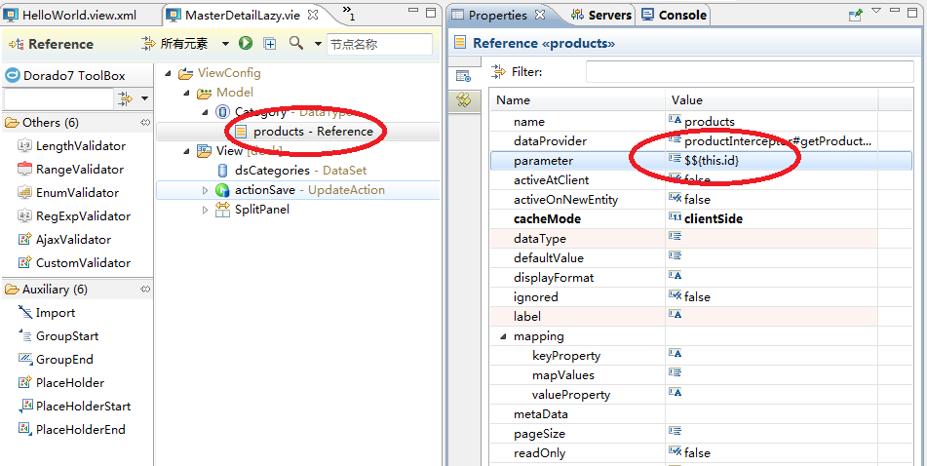Collapse the Others toolbox group
Image resolution: width=927 pixels, height=466 pixels.
[x=144, y=123]
